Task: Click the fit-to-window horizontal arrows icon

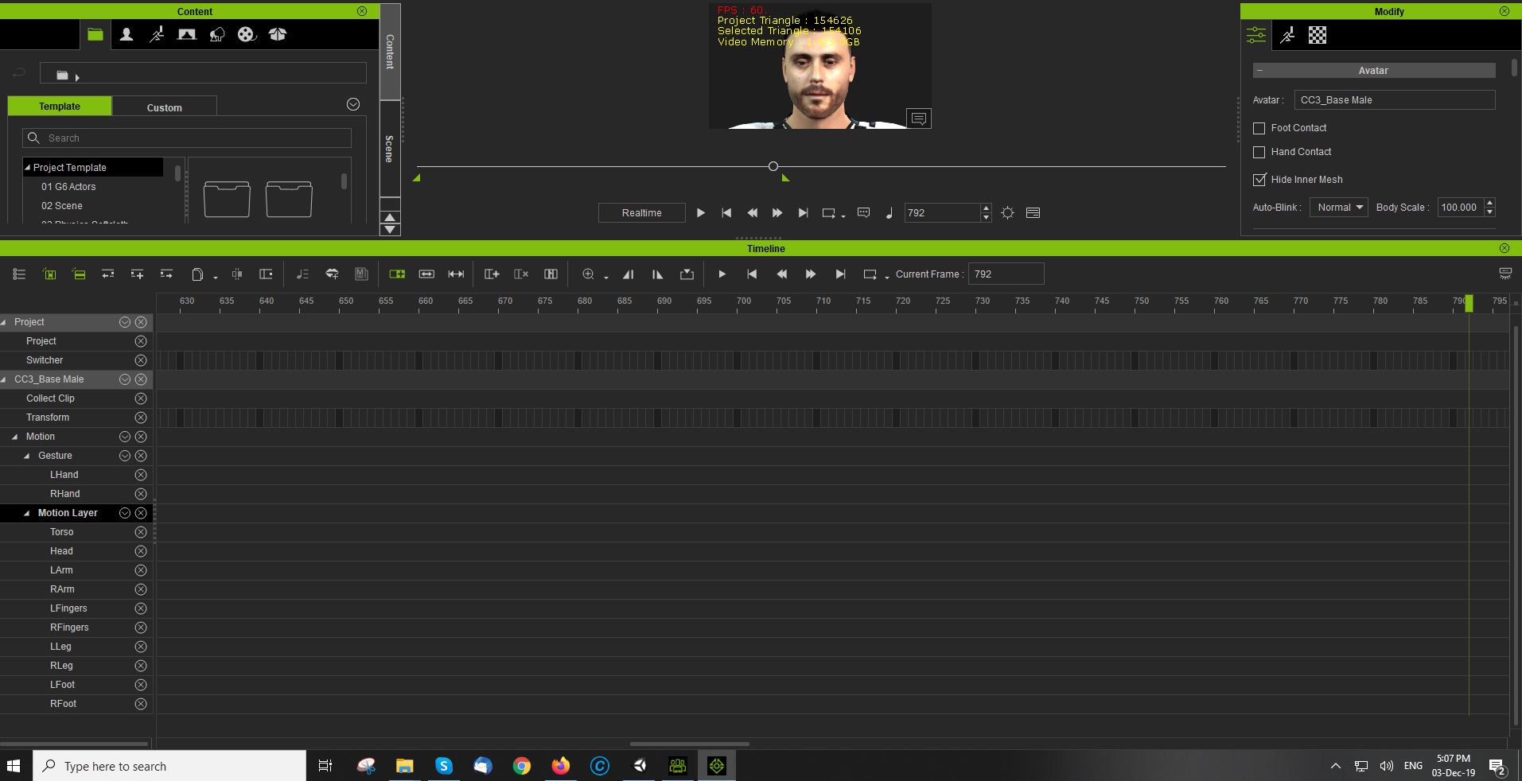Action: 456,274
